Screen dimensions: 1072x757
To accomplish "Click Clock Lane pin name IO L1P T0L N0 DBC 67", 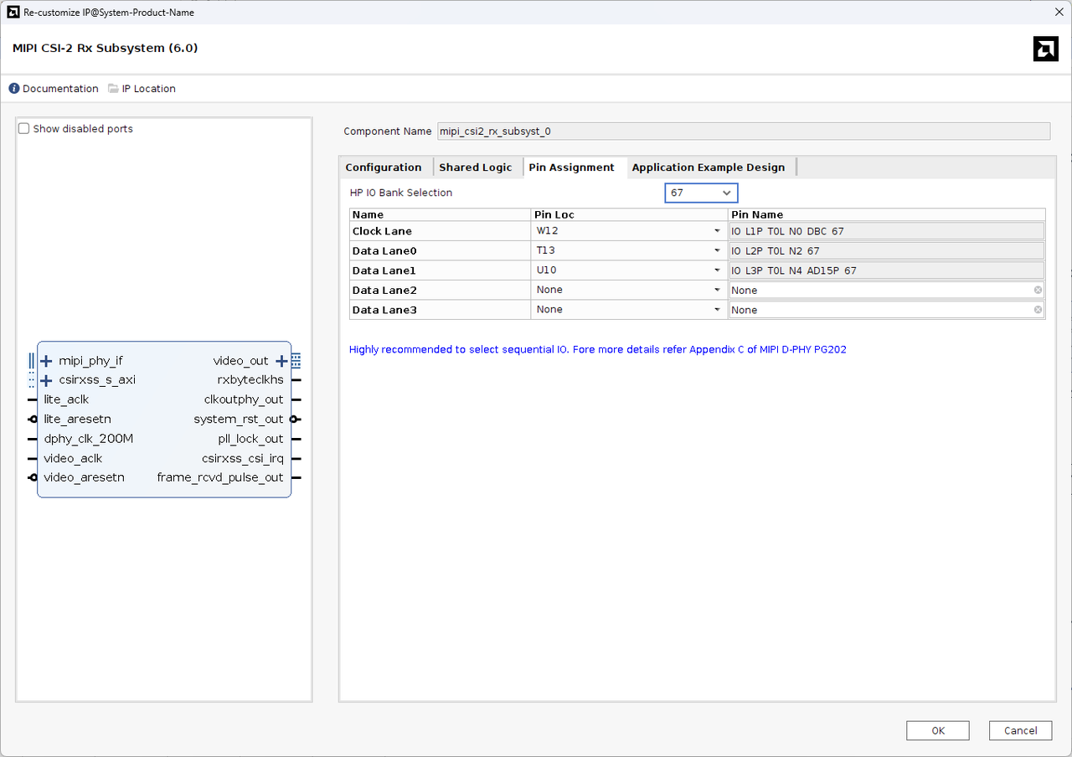I will coord(887,230).
